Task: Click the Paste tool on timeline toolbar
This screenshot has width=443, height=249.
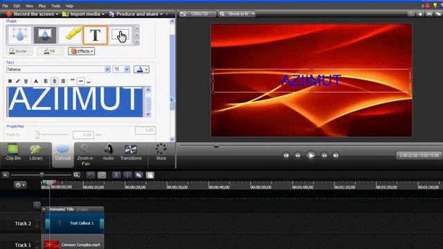Action: coord(150,175)
